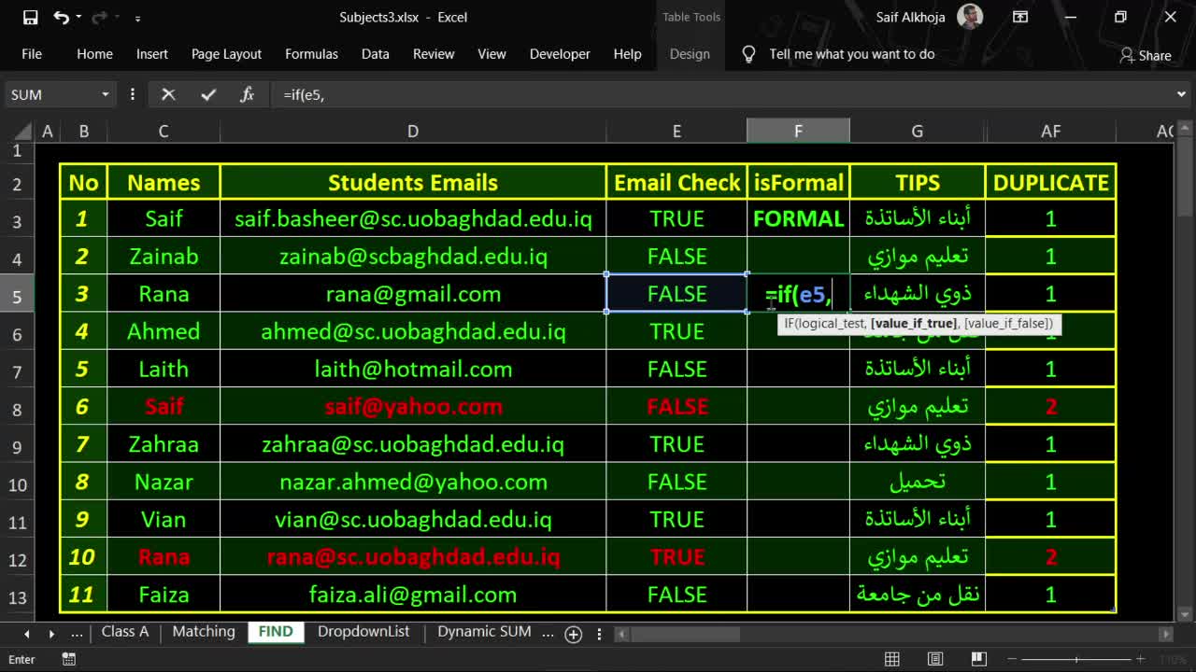The image size is (1196, 672).
Task: Click the horizontal scrollbar thumb
Action: (685, 634)
